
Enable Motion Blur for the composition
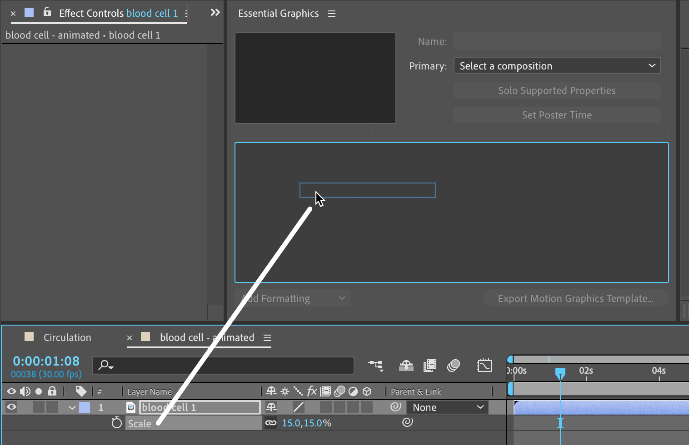(454, 366)
